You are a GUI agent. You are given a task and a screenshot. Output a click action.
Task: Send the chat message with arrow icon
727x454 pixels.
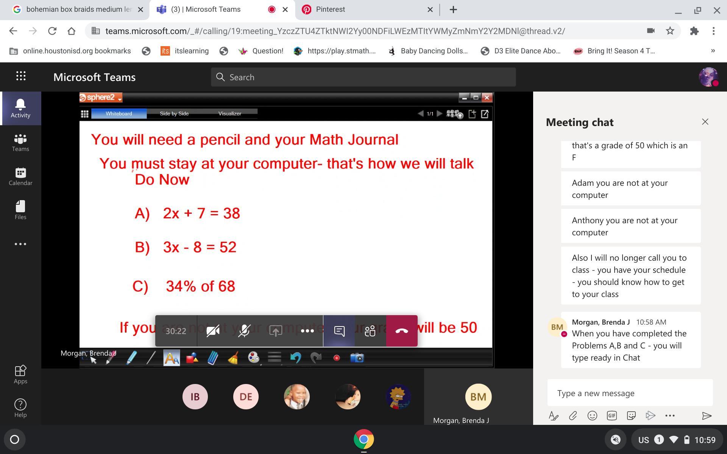pyautogui.click(x=707, y=416)
